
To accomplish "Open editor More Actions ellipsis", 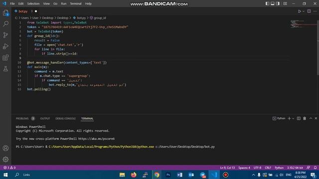I will click(315, 11).
